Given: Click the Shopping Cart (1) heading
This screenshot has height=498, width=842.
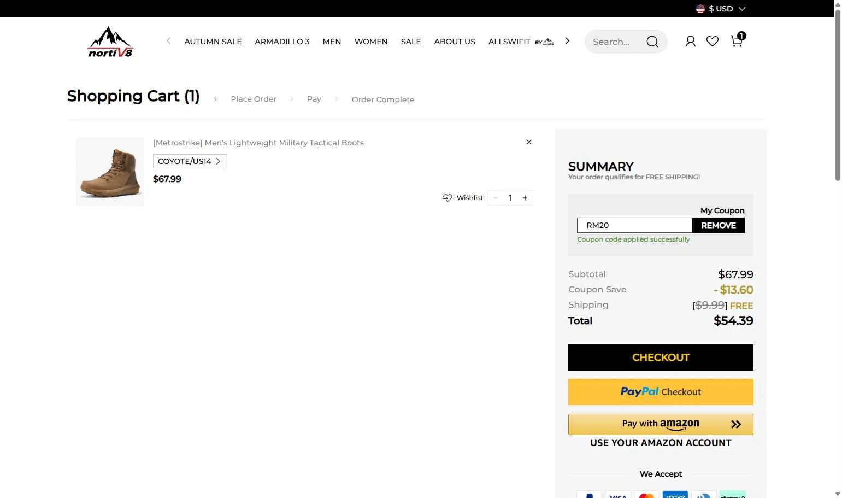Looking at the screenshot, I should pos(133,96).
